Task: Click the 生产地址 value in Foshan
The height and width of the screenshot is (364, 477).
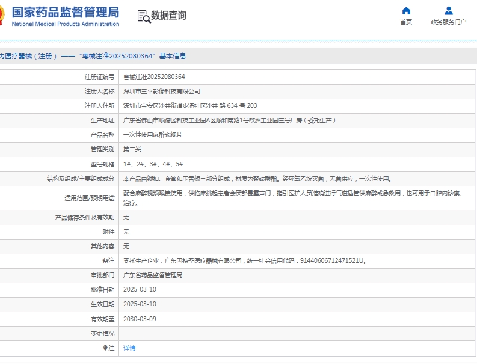Action: (x=230, y=121)
